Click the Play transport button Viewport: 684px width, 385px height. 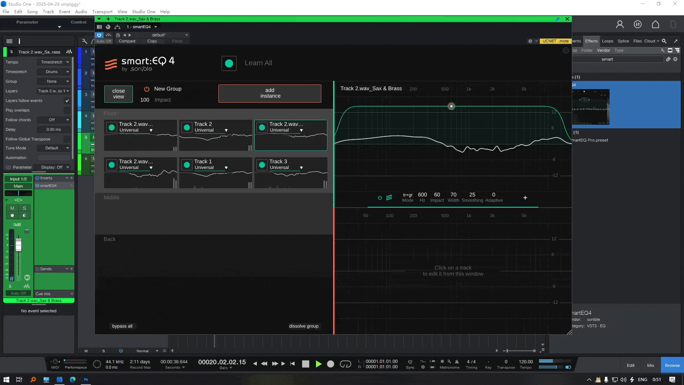pos(318,364)
